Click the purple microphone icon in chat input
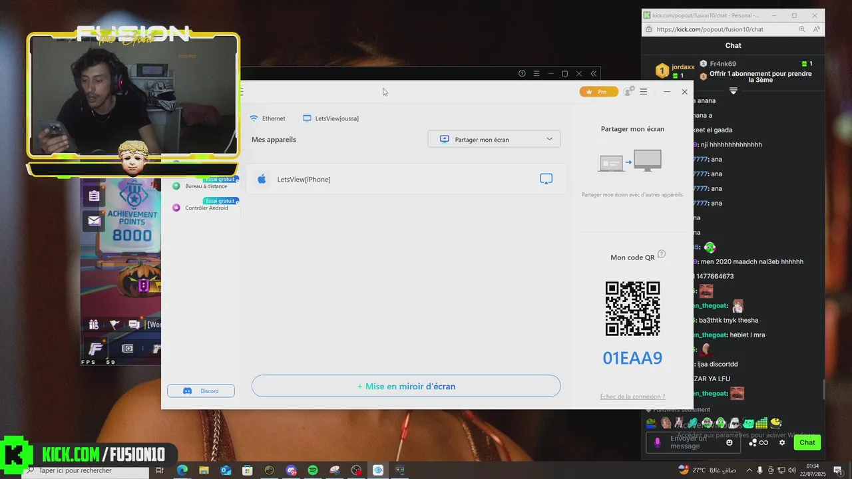This screenshot has width=852, height=479. point(658,442)
